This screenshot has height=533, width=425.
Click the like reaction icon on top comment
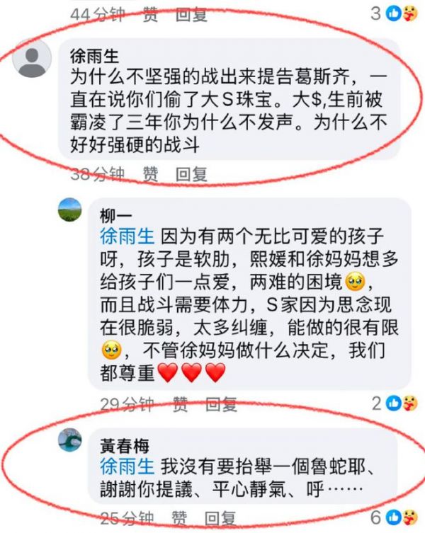click(394, 14)
